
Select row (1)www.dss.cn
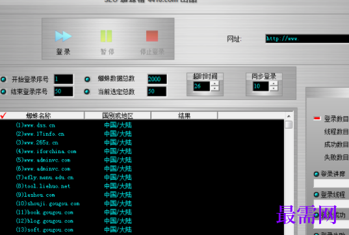point(142,125)
